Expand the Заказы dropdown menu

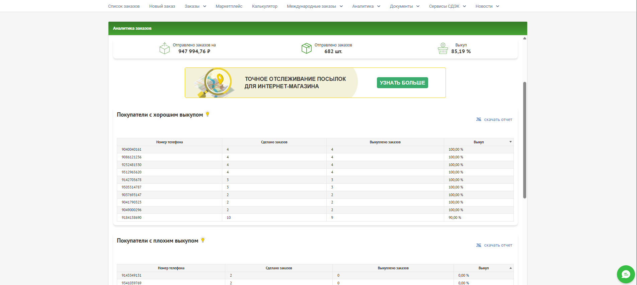195,6
